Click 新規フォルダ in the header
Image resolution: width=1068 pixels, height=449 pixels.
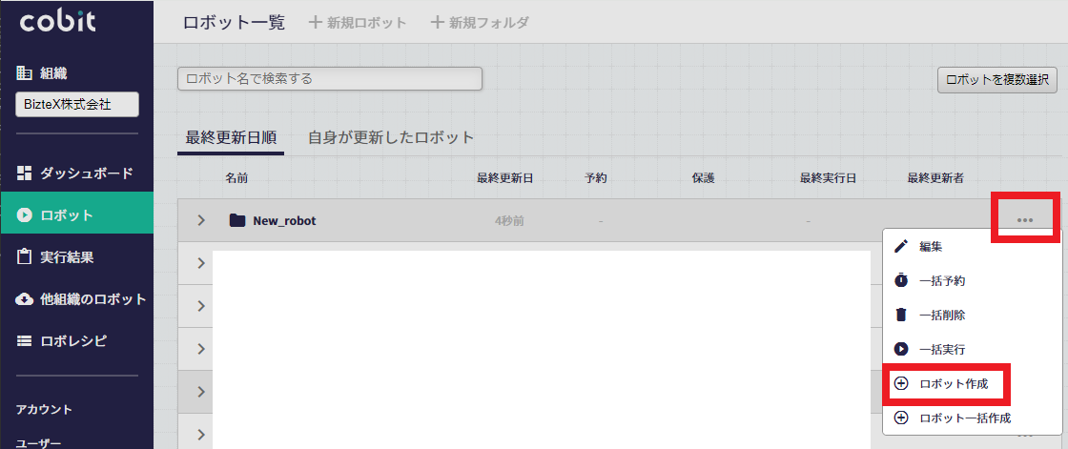[x=480, y=22]
